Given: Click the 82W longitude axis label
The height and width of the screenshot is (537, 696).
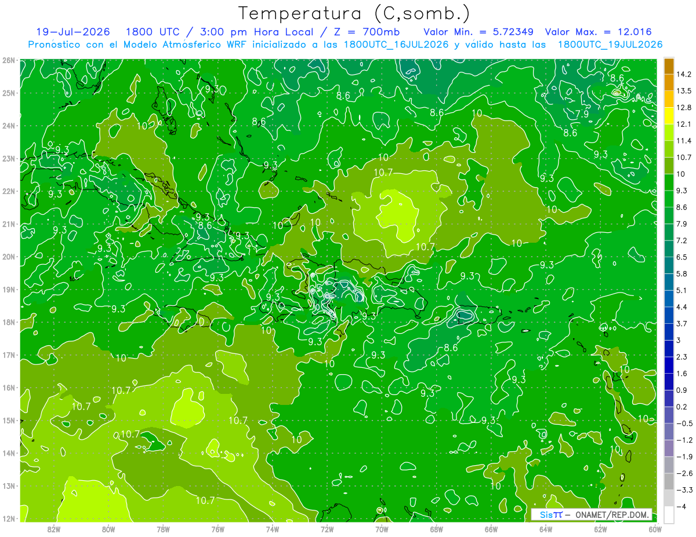Looking at the screenshot, I should coord(54,529).
